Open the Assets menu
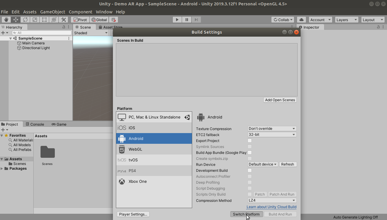This screenshot has height=220, width=387. (30, 12)
